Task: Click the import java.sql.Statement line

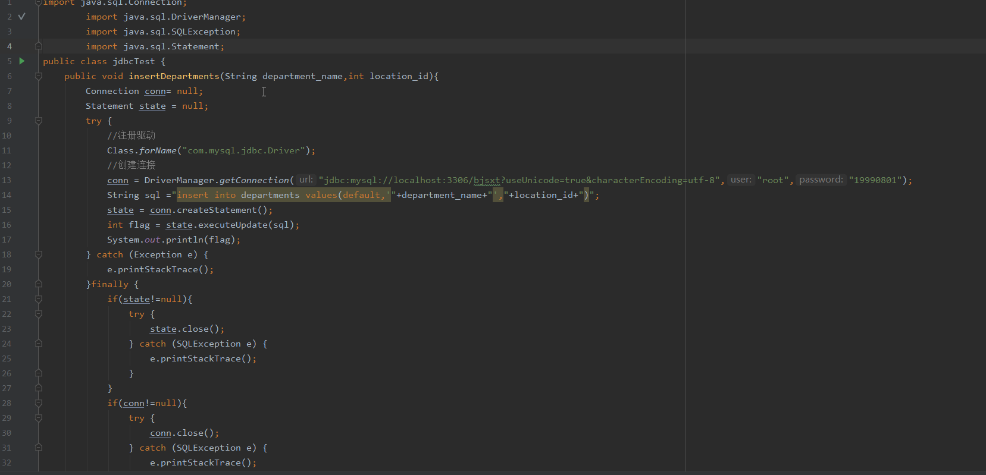Action: pos(155,46)
